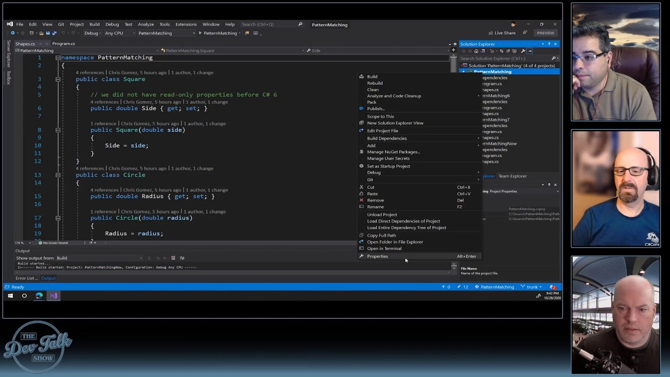Viewport: 670px width, 377px height.
Task: Select Properties in the context menu
Action: tap(419, 256)
